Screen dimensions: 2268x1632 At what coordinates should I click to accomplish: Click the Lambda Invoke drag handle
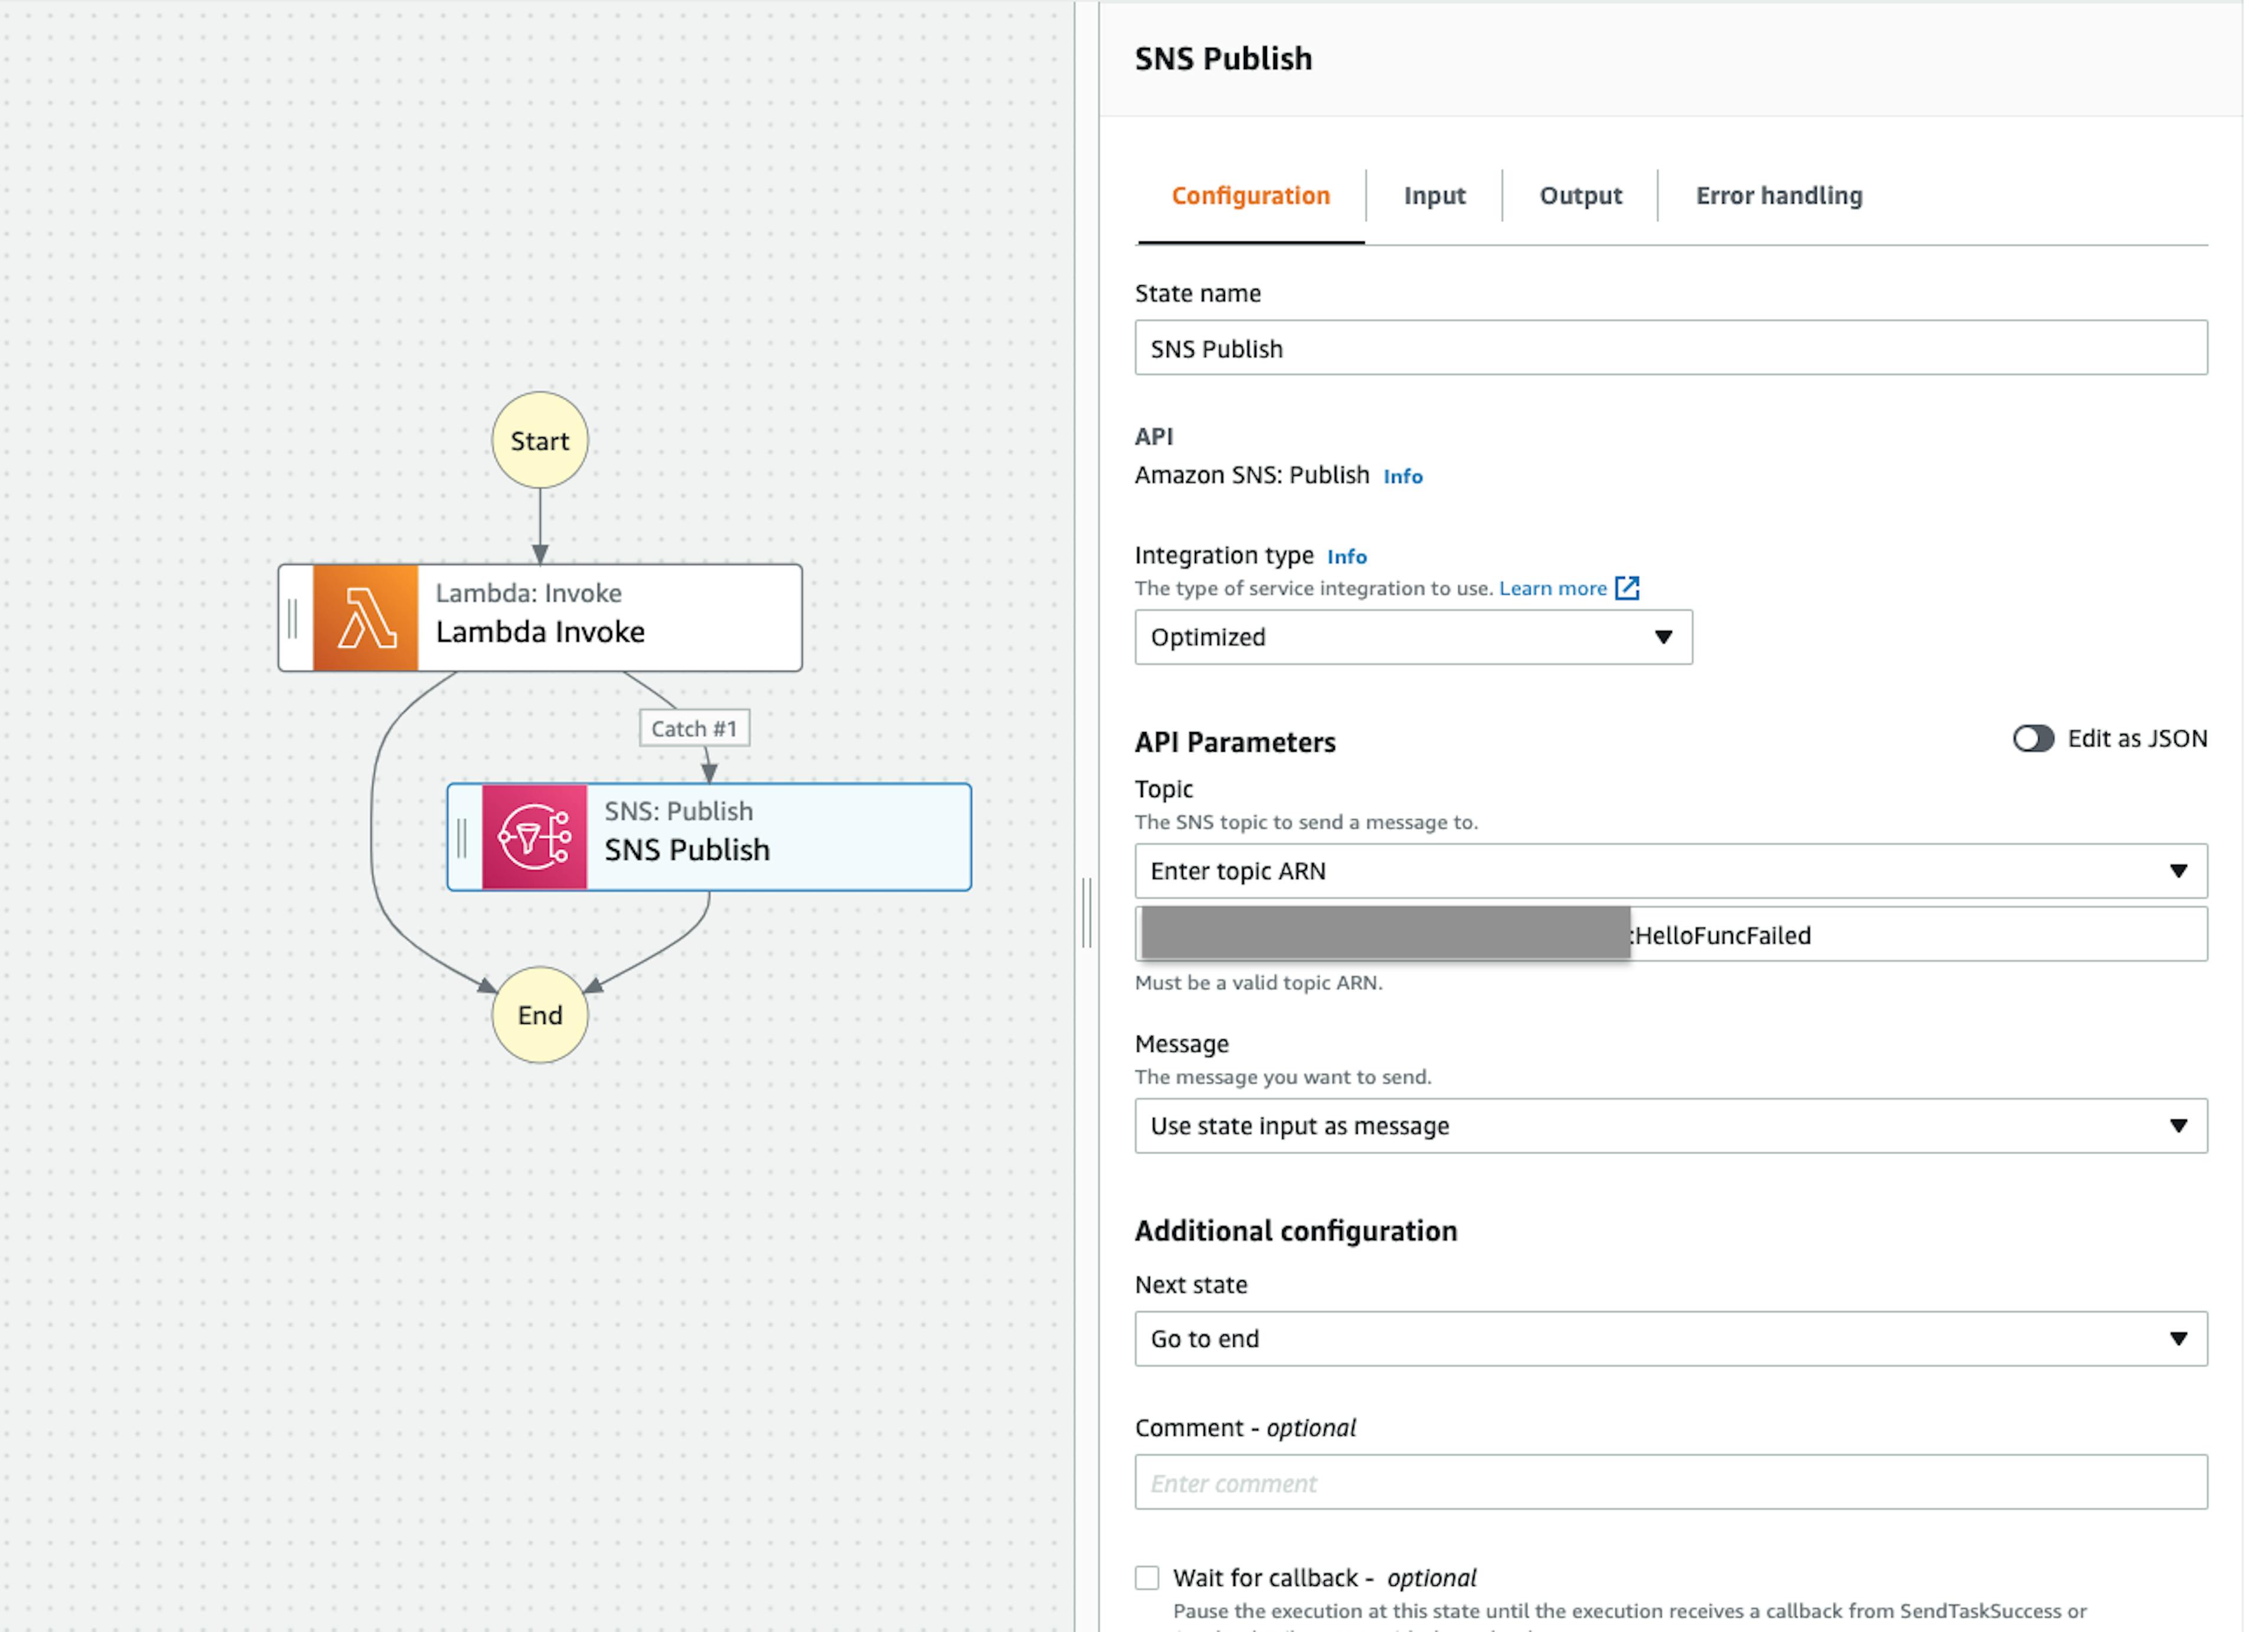point(293,618)
